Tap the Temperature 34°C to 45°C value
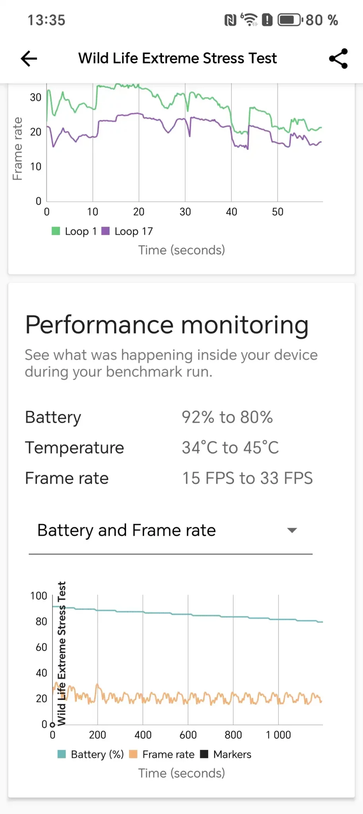 230,448
